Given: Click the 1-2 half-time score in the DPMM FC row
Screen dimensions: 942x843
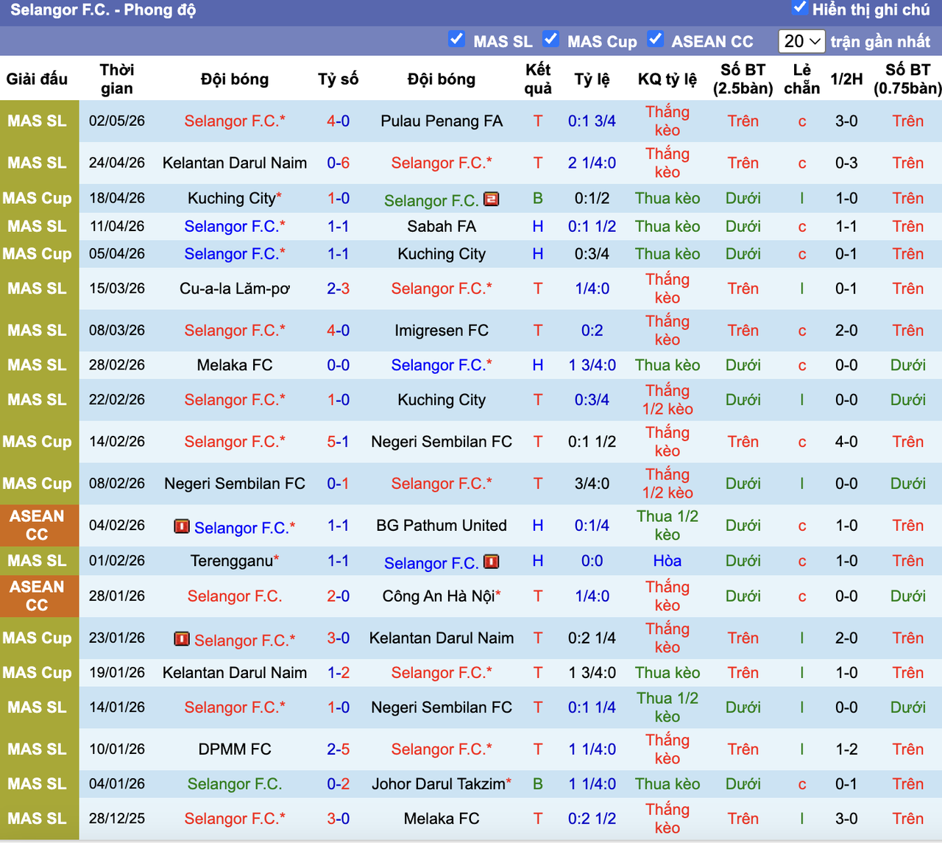Looking at the screenshot, I should [x=846, y=749].
